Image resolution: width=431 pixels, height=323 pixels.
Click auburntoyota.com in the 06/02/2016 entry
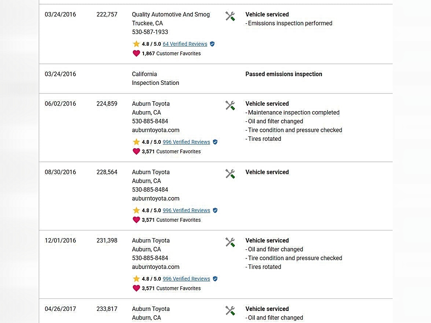point(156,130)
